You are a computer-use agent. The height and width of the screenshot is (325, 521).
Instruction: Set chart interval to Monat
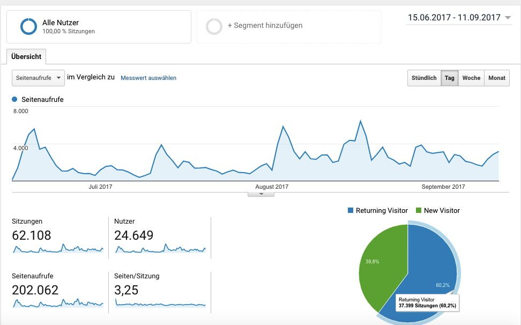(497, 78)
